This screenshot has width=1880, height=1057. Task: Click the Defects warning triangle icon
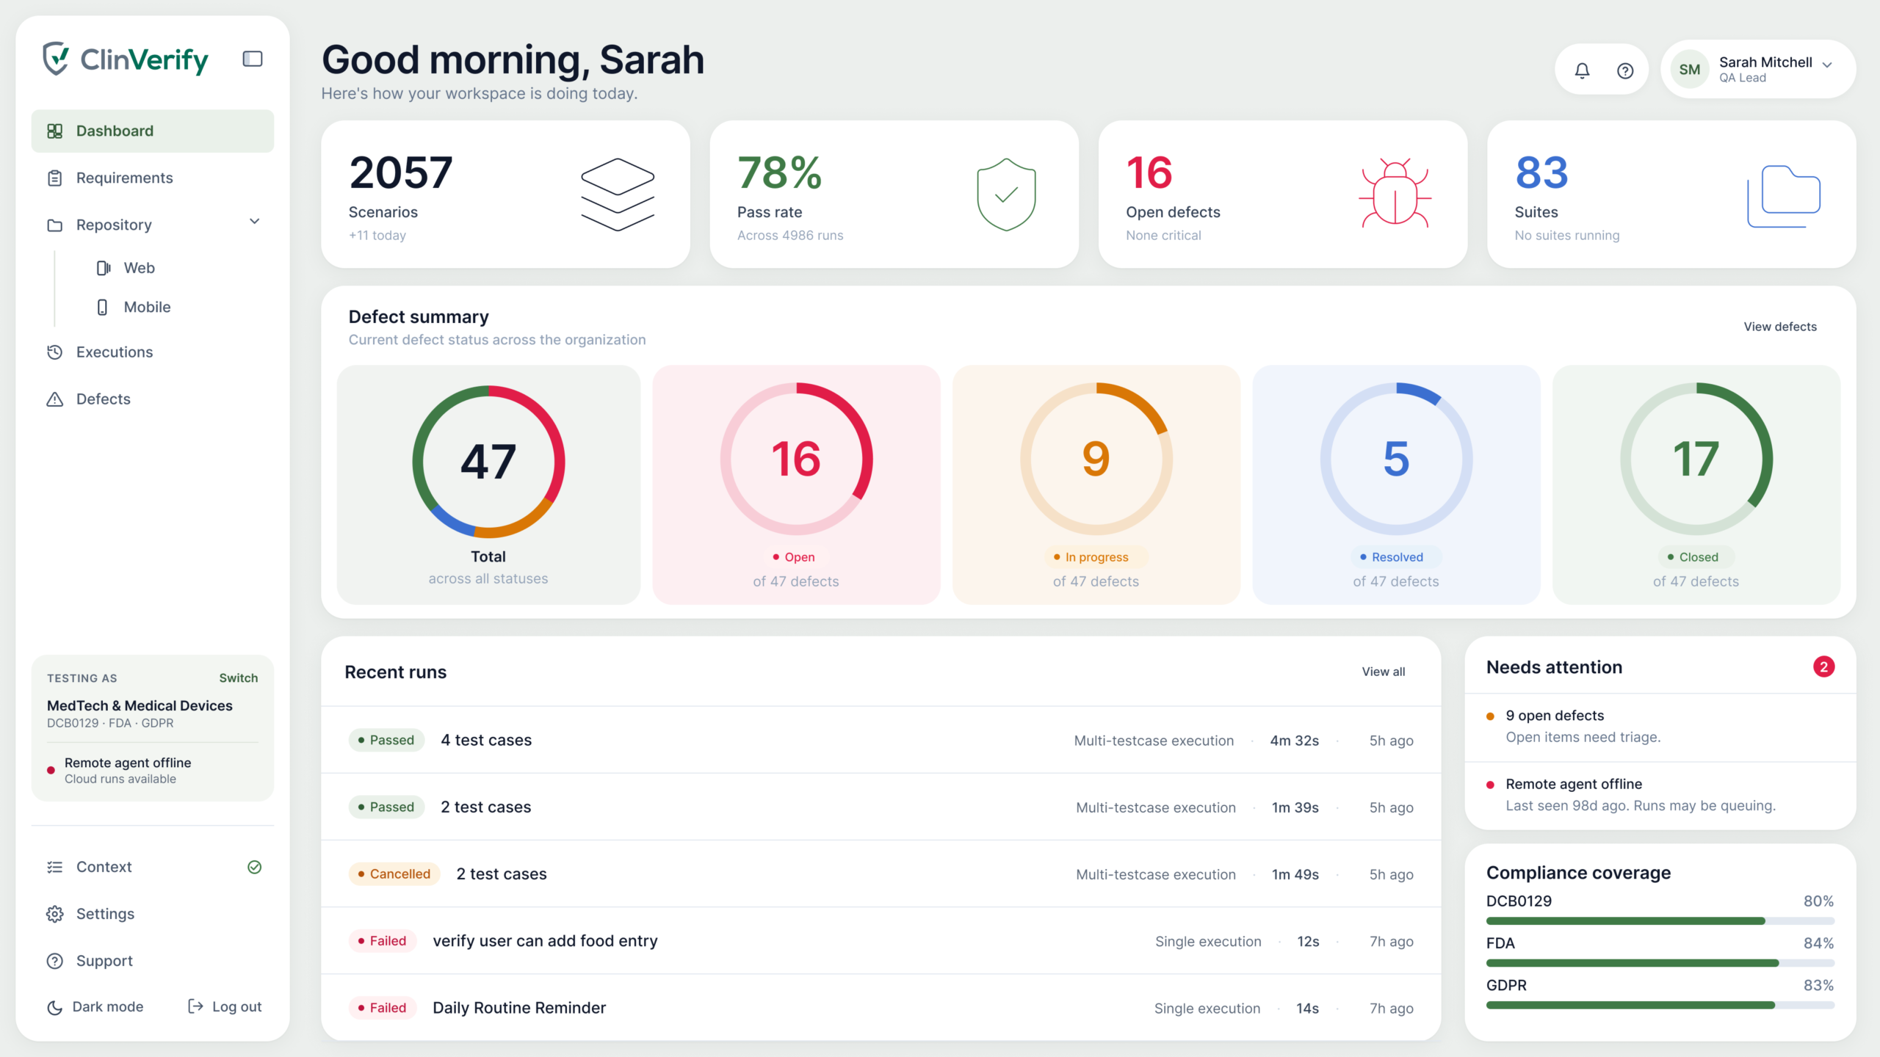pos(55,399)
